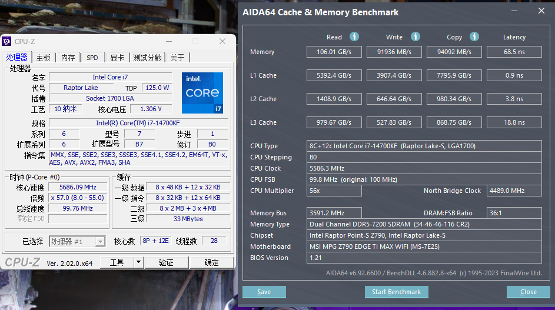Close the CPU-Z window
Screen dimensions: 555x310
coord(222,41)
